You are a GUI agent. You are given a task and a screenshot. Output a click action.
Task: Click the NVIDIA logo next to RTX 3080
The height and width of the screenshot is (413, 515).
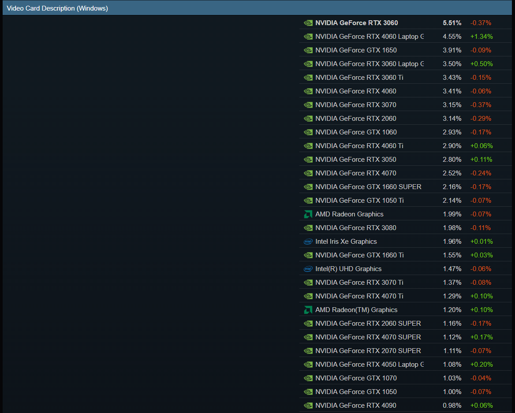pyautogui.click(x=308, y=228)
